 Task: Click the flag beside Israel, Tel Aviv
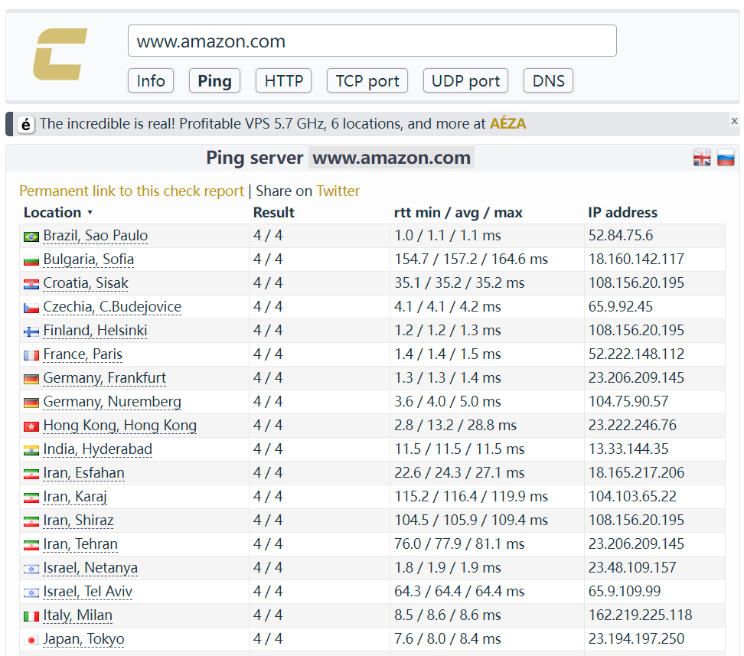click(31, 592)
